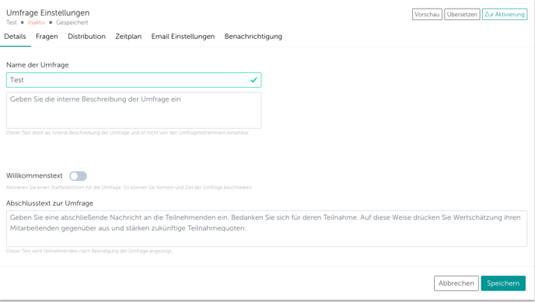The image size is (535, 302).
Task: Click the Name der Umfrage label
Action: [37, 64]
